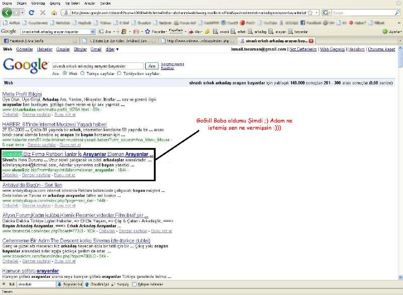Show hidden bookmarks with the overflow chevron
Image resolution: width=403 pixels, height=295 pixels.
coord(399,23)
